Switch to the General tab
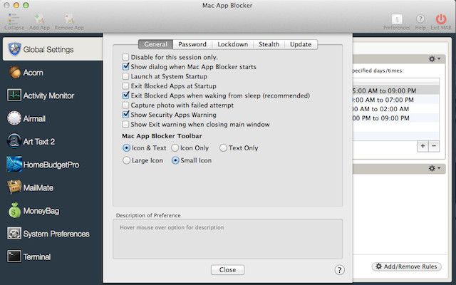Screen dimensions: 456x285 [155, 44]
